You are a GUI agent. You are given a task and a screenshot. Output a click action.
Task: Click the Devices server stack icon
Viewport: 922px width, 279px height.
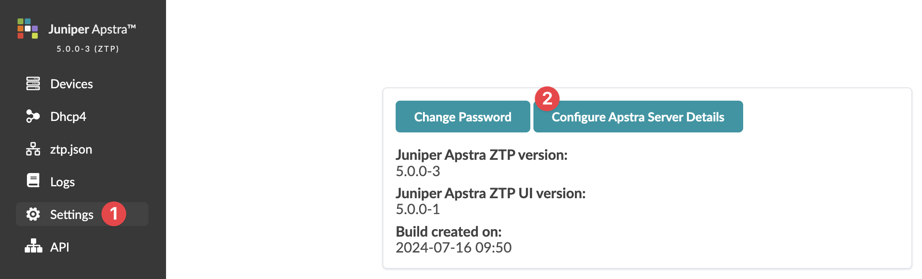click(33, 83)
